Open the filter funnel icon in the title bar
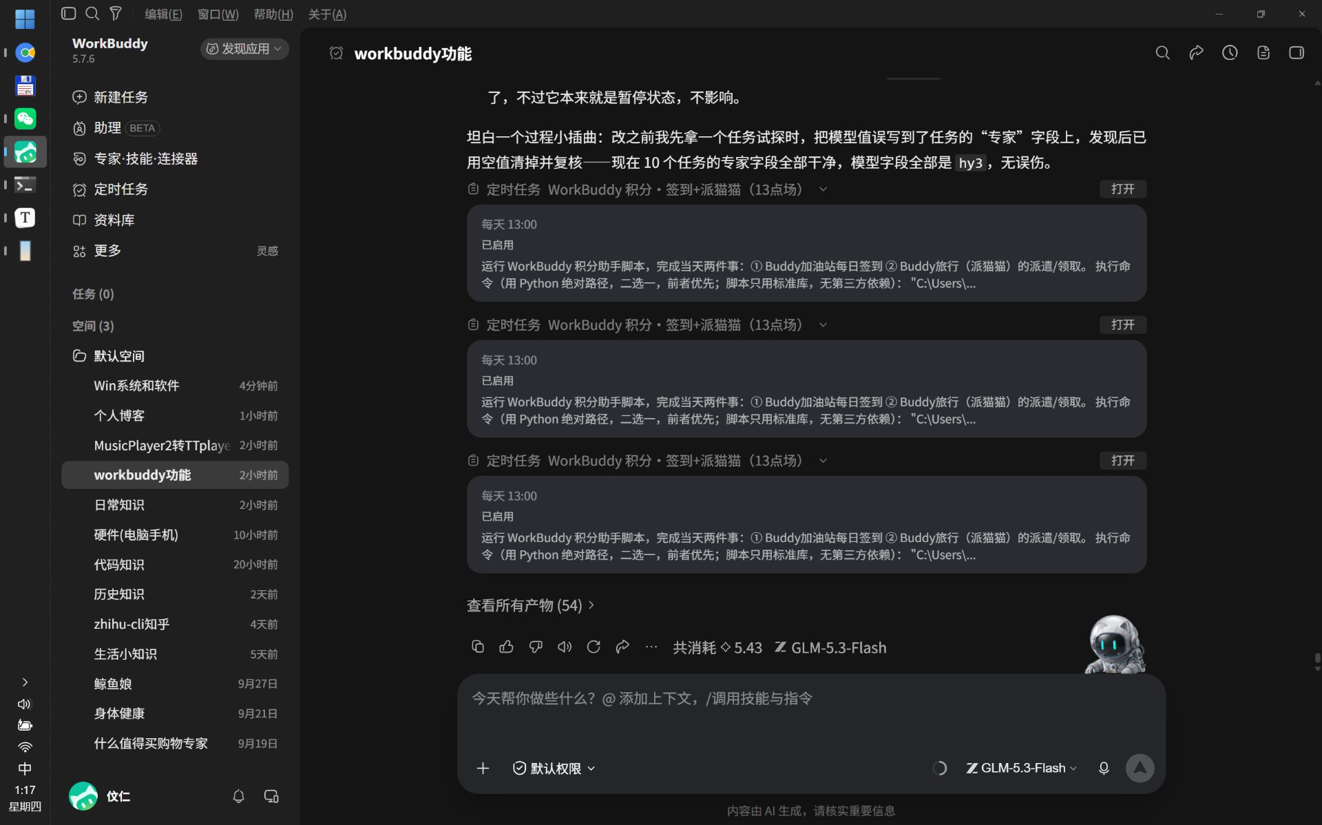The width and height of the screenshot is (1322, 825). click(116, 13)
